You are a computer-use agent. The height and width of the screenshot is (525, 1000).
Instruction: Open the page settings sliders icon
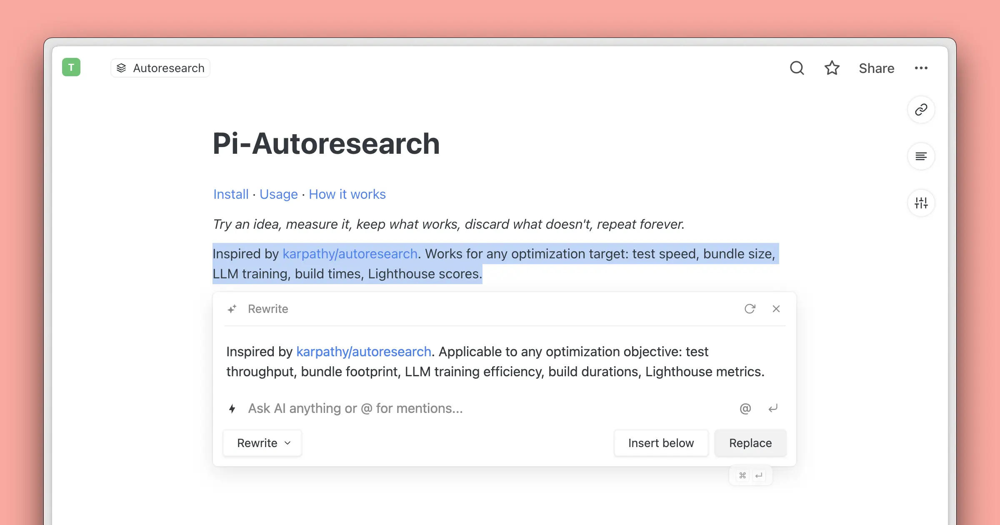(921, 203)
